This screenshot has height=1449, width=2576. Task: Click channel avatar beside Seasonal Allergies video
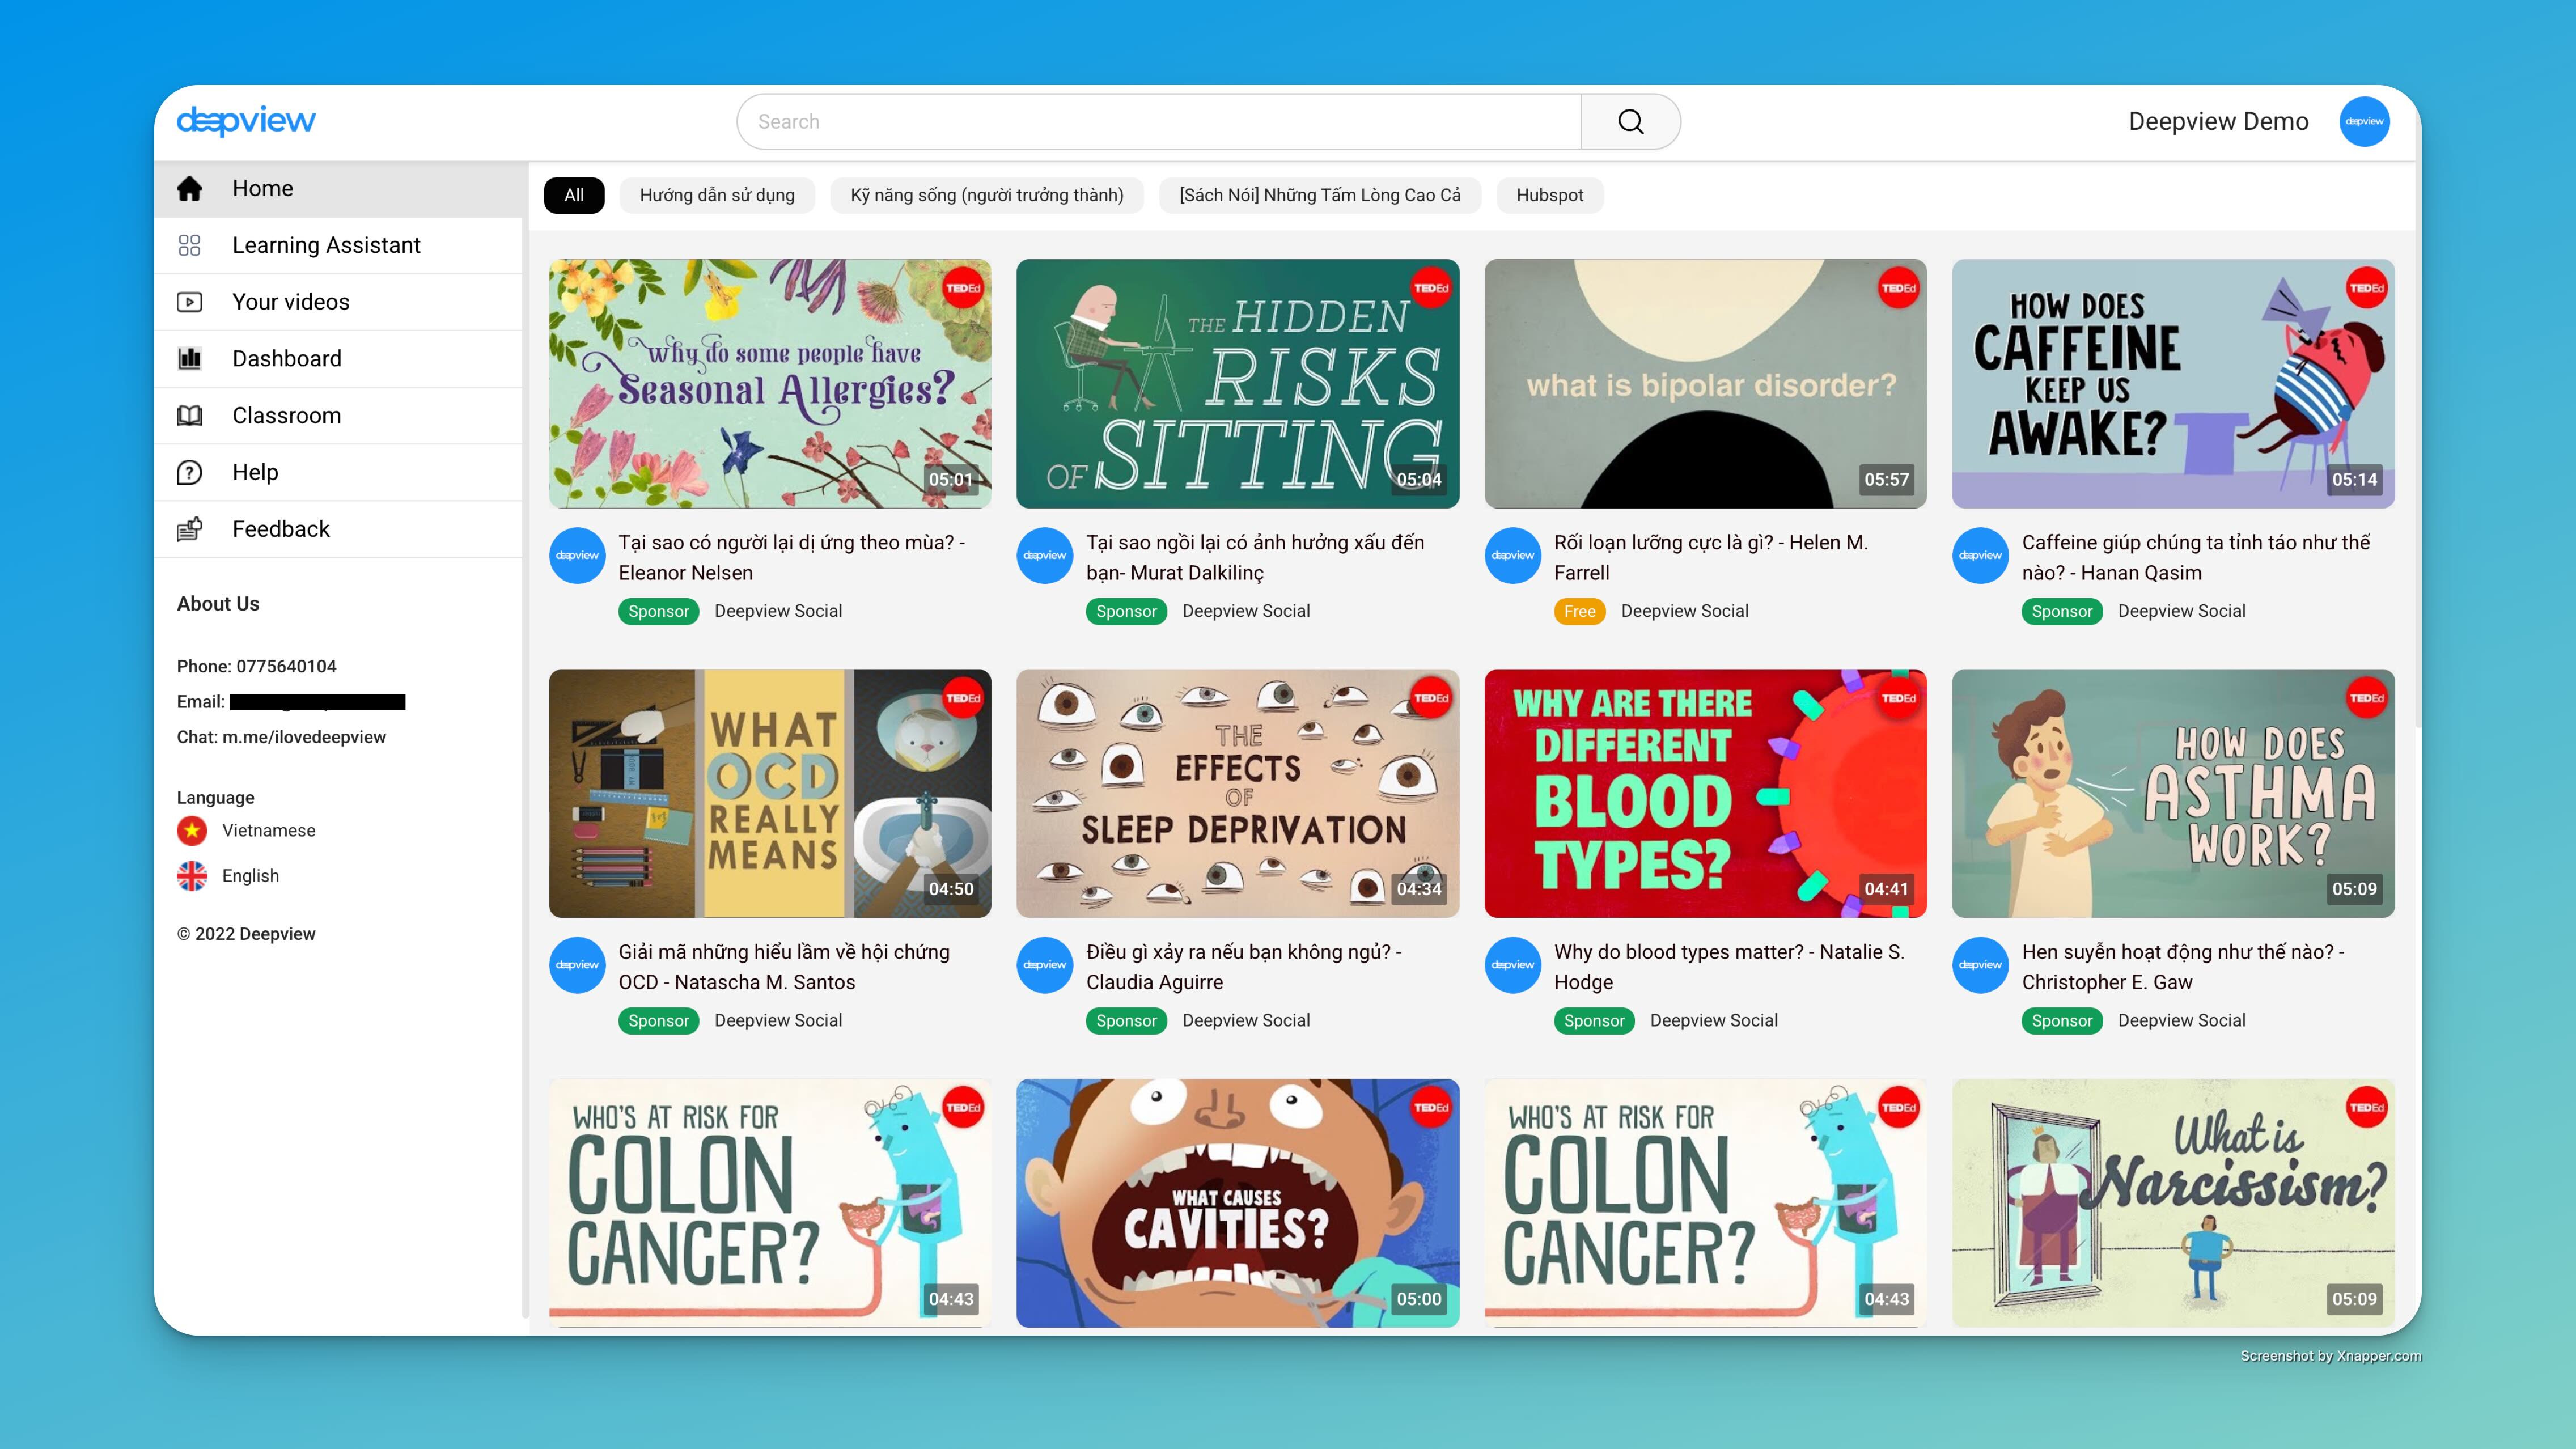coord(577,556)
